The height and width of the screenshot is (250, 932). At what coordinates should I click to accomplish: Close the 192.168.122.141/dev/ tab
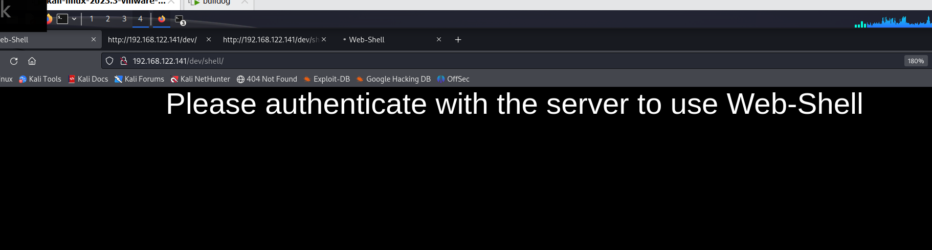209,39
